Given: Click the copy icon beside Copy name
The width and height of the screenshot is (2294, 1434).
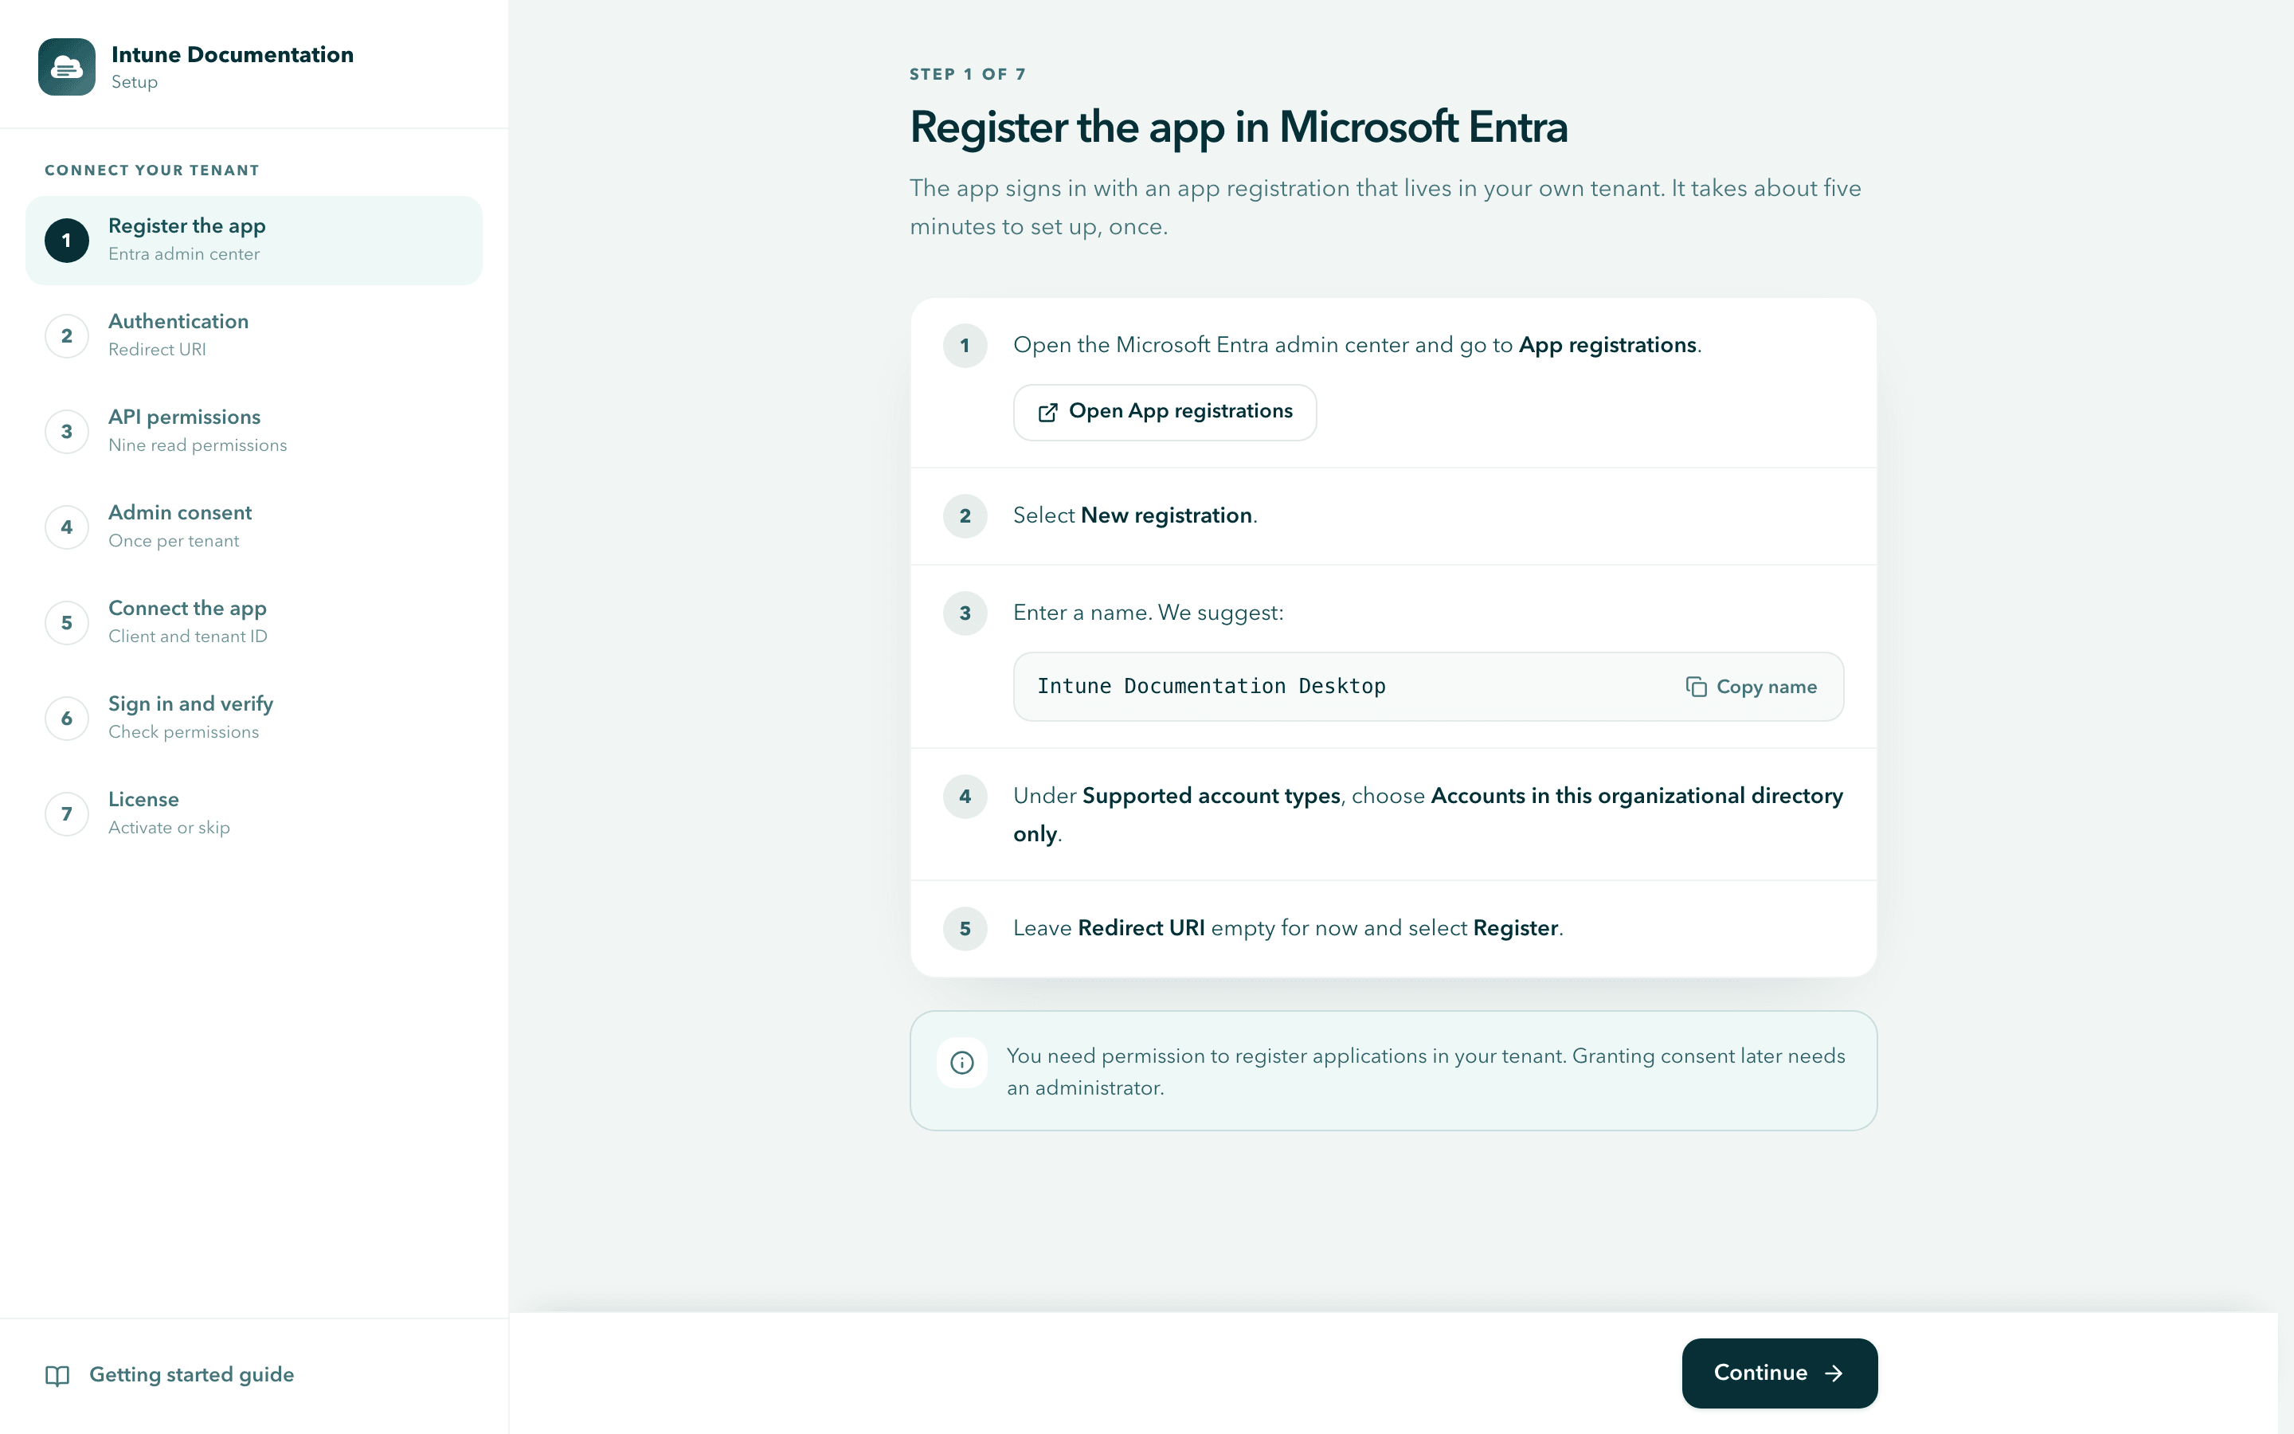Looking at the screenshot, I should tap(1696, 687).
